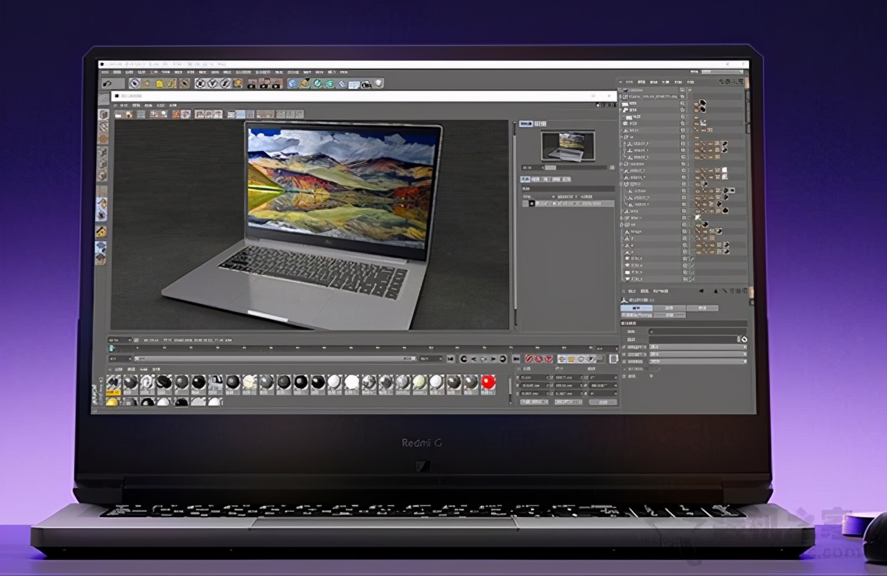Select the yellow material in second row
Screen dimensions: 887x576
112,402
